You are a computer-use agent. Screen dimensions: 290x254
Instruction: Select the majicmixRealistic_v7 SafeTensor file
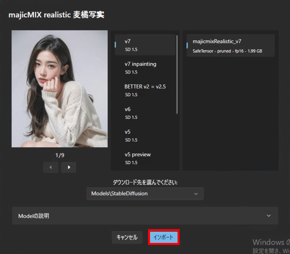pyautogui.click(x=230, y=45)
